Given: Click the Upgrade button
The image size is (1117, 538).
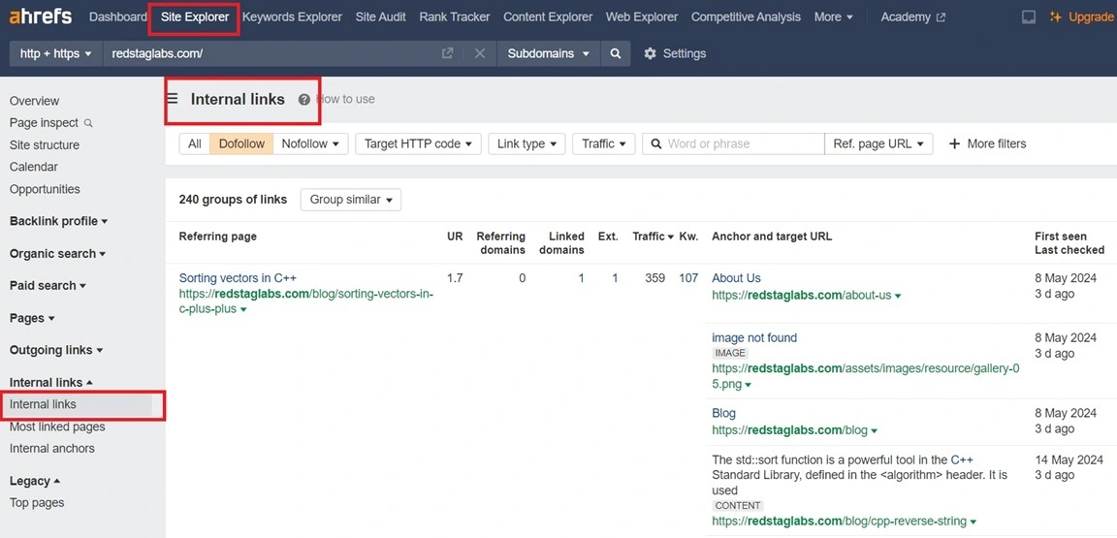Looking at the screenshot, I should 1081,17.
